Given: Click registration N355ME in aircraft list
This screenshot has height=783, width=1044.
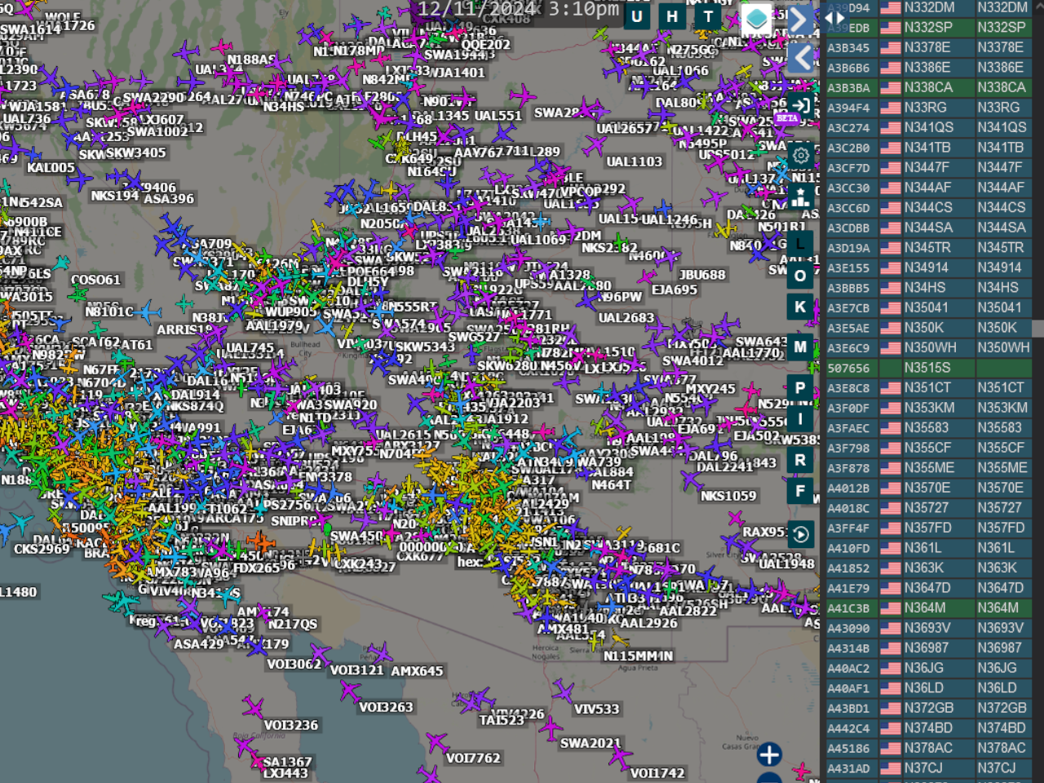Looking at the screenshot, I should [x=929, y=467].
